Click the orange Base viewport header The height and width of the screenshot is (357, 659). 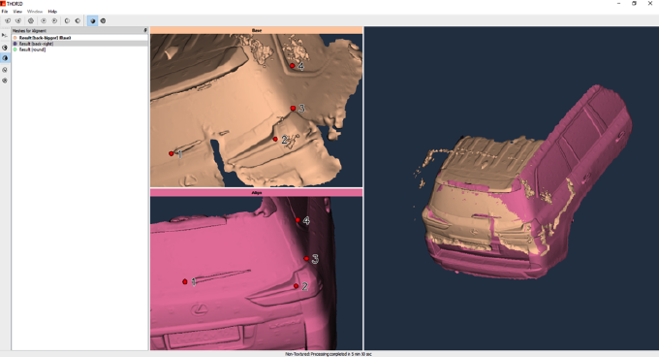(257, 30)
